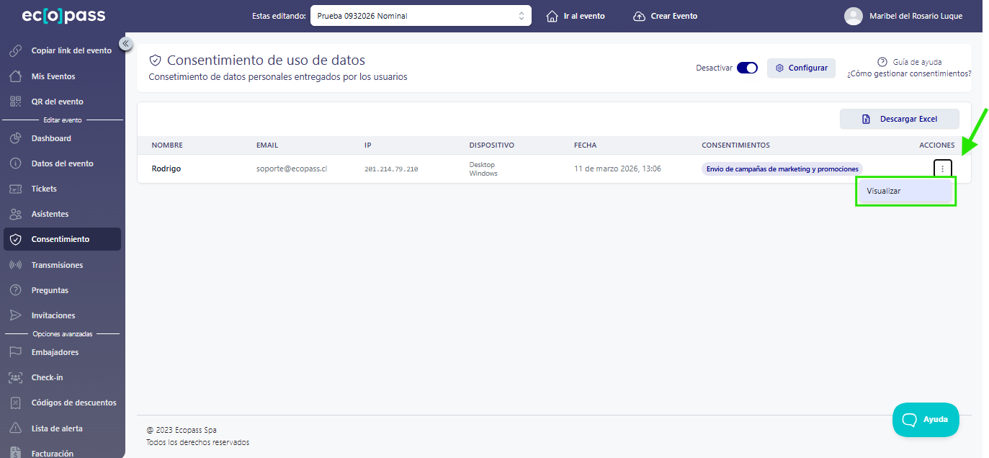This screenshot has width=989, height=458.
Task: Click the cloud upload icon beside Crear Evento
Action: [x=639, y=16]
